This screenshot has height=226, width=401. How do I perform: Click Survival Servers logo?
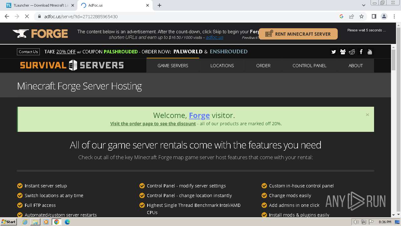(72, 65)
